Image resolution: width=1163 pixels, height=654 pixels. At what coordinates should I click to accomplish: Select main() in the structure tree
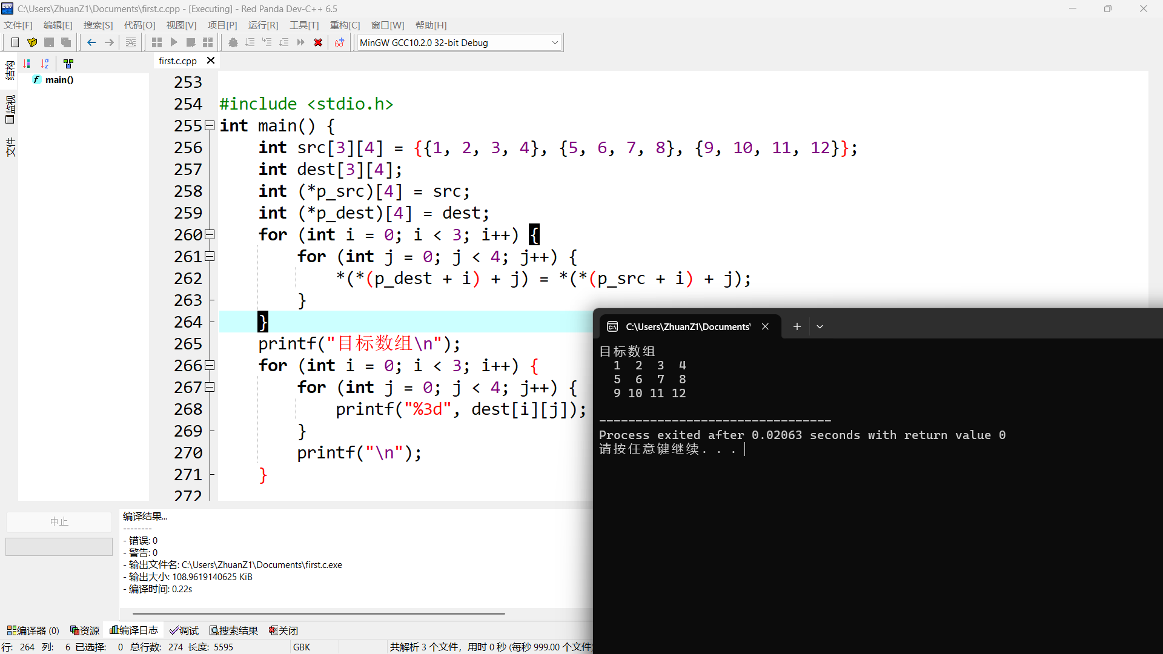pos(59,80)
